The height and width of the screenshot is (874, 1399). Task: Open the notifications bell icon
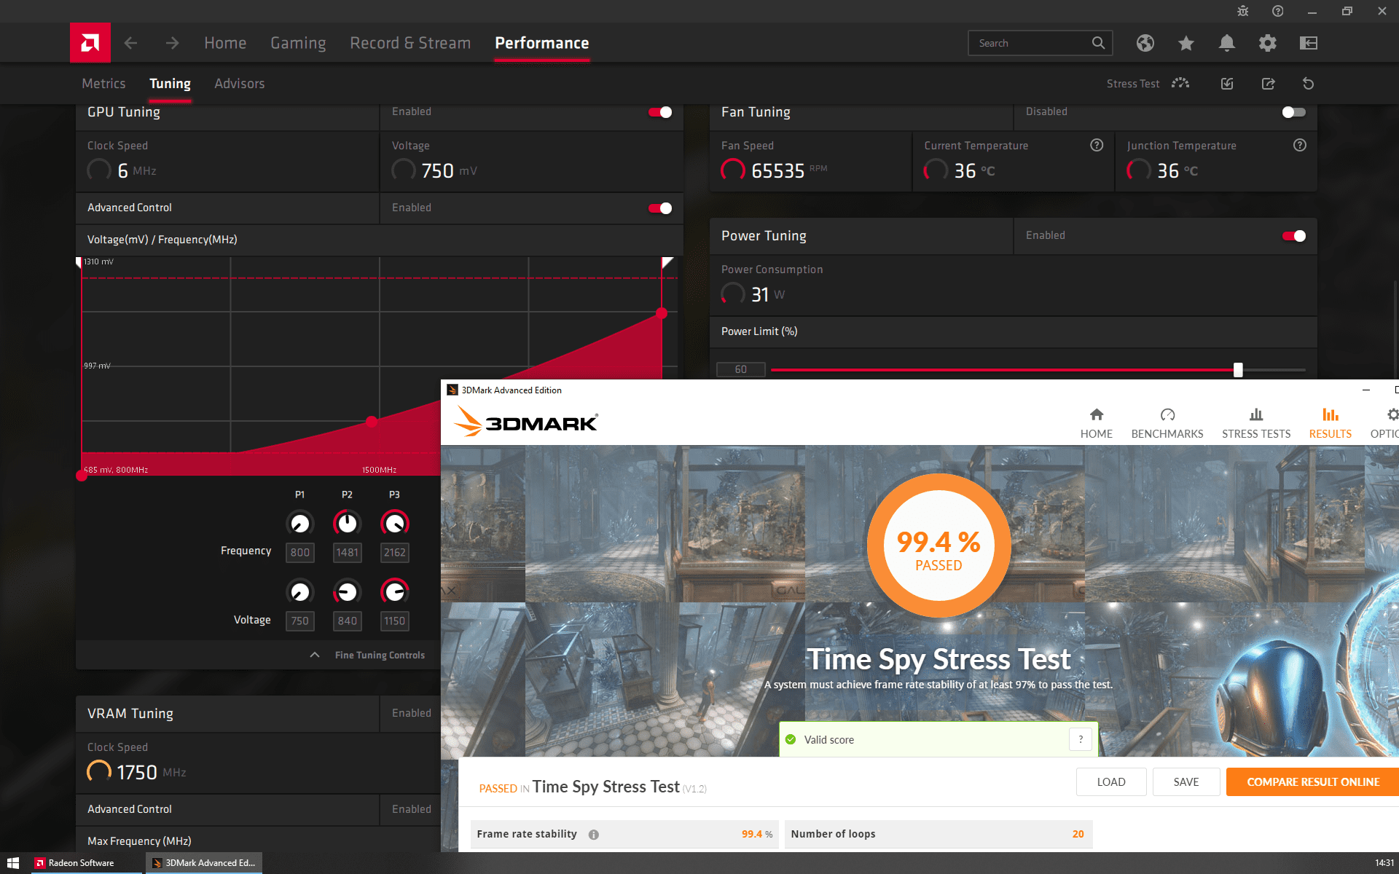pos(1227,43)
